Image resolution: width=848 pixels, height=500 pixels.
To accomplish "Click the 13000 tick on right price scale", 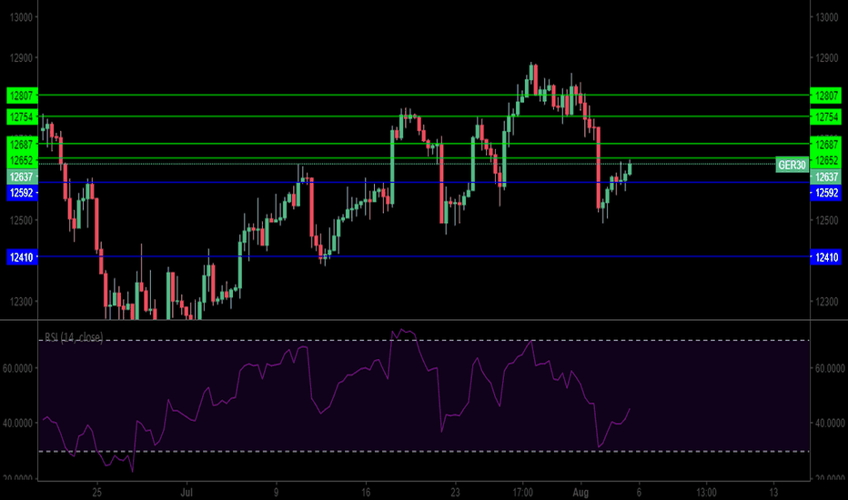I will click(x=826, y=17).
